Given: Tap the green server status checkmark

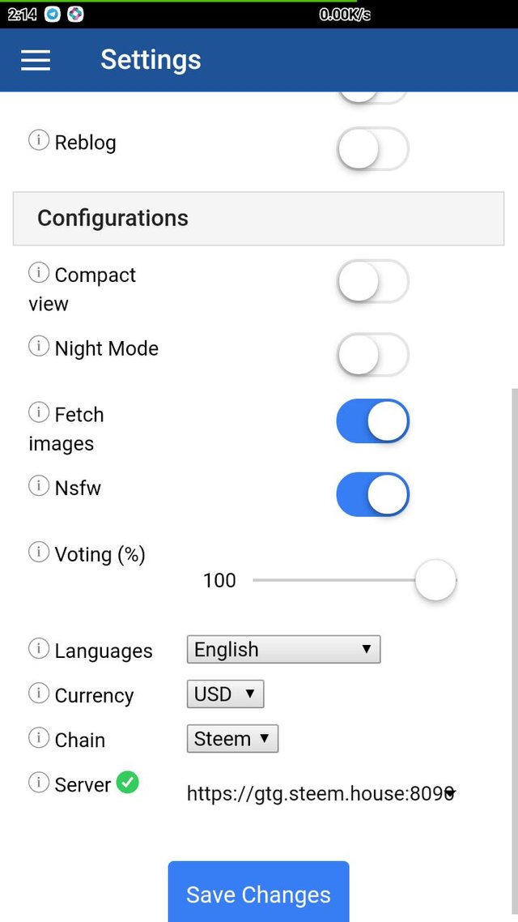Looking at the screenshot, I should 127,783.
